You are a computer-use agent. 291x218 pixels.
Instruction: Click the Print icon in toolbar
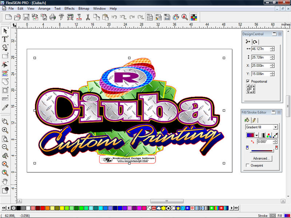52,17
